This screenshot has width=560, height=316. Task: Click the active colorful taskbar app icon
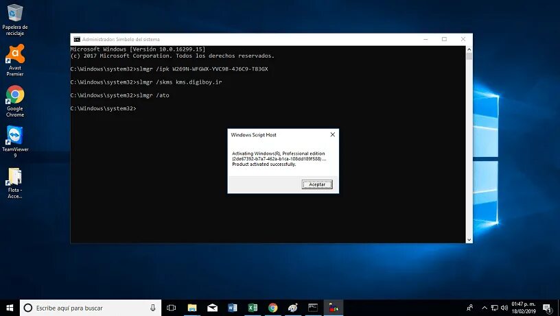[x=334, y=308]
